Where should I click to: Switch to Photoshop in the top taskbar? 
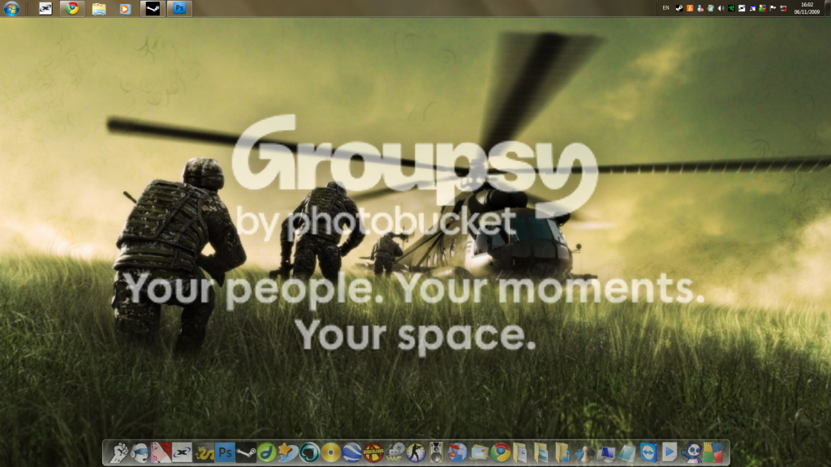tap(179, 8)
